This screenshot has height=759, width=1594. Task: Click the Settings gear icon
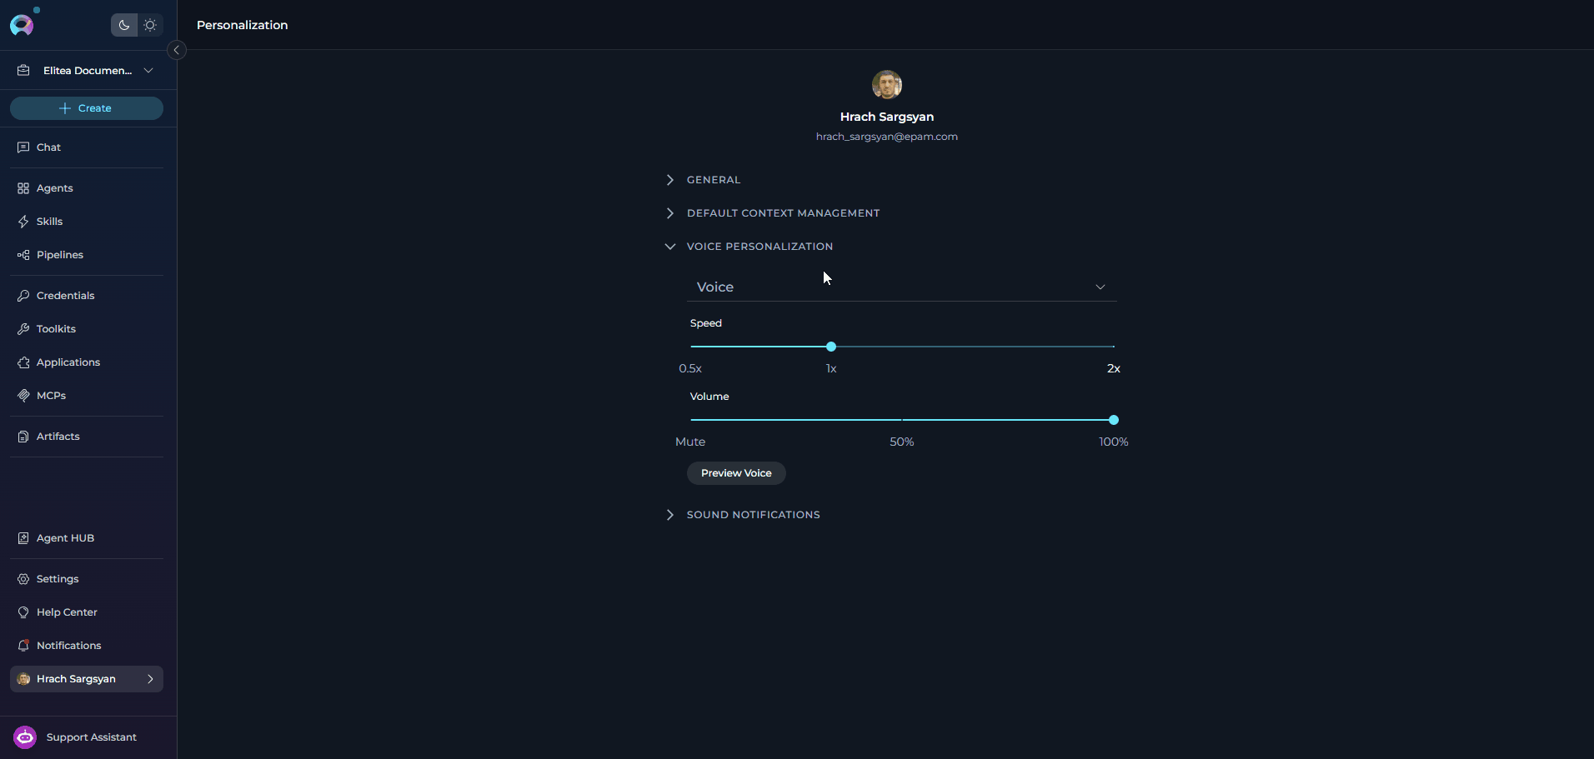tap(23, 579)
